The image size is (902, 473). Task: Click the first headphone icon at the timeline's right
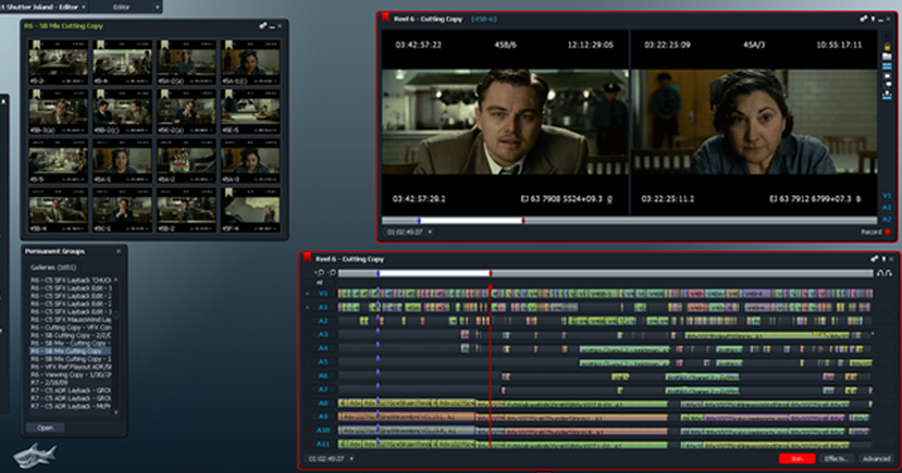click(x=879, y=274)
